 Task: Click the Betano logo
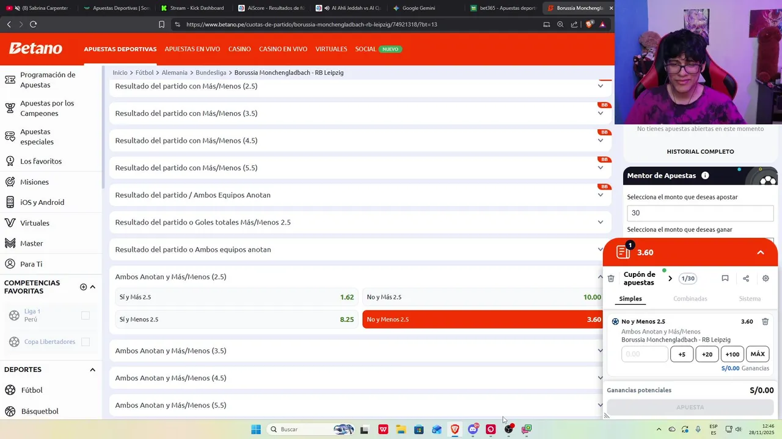35,49
